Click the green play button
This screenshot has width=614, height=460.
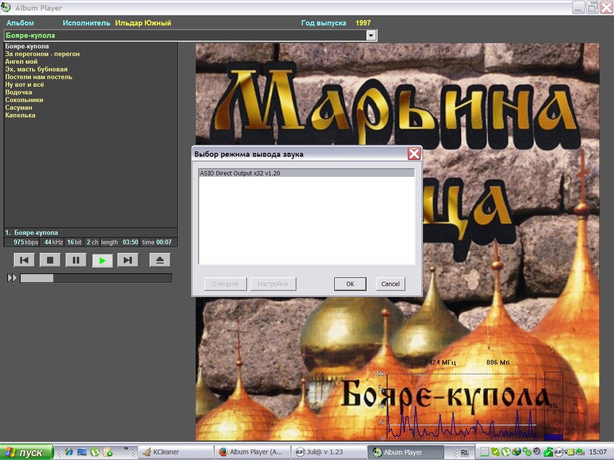point(102,260)
